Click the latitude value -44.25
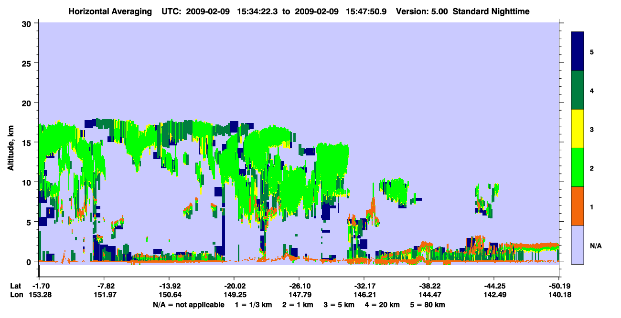Image resolution: width=621 pixels, height=318 pixels. coord(493,286)
